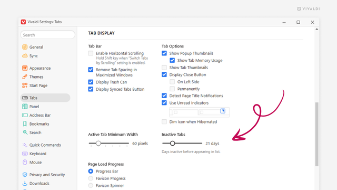This screenshot has width=337, height=190.
Task: Click the Vivaldi logo in title bar
Action: pos(23,22)
